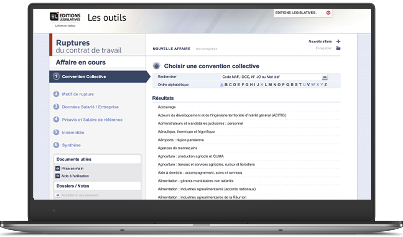Open Accéder à vos dossiers link

(80, 195)
